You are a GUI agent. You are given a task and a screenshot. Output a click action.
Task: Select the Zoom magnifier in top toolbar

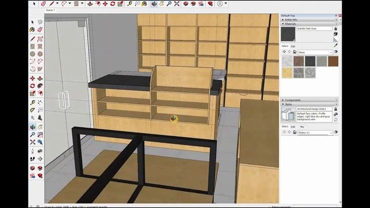[169, 3]
